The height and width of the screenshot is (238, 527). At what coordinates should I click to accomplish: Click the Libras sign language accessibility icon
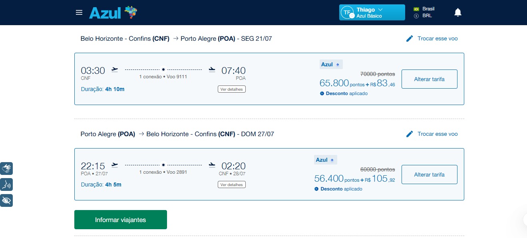pos(6,169)
